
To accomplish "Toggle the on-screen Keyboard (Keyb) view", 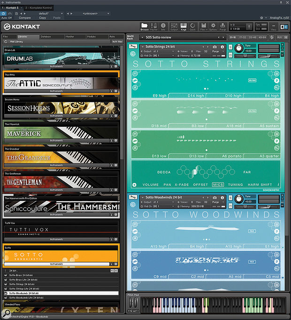I will tap(184, 27).
